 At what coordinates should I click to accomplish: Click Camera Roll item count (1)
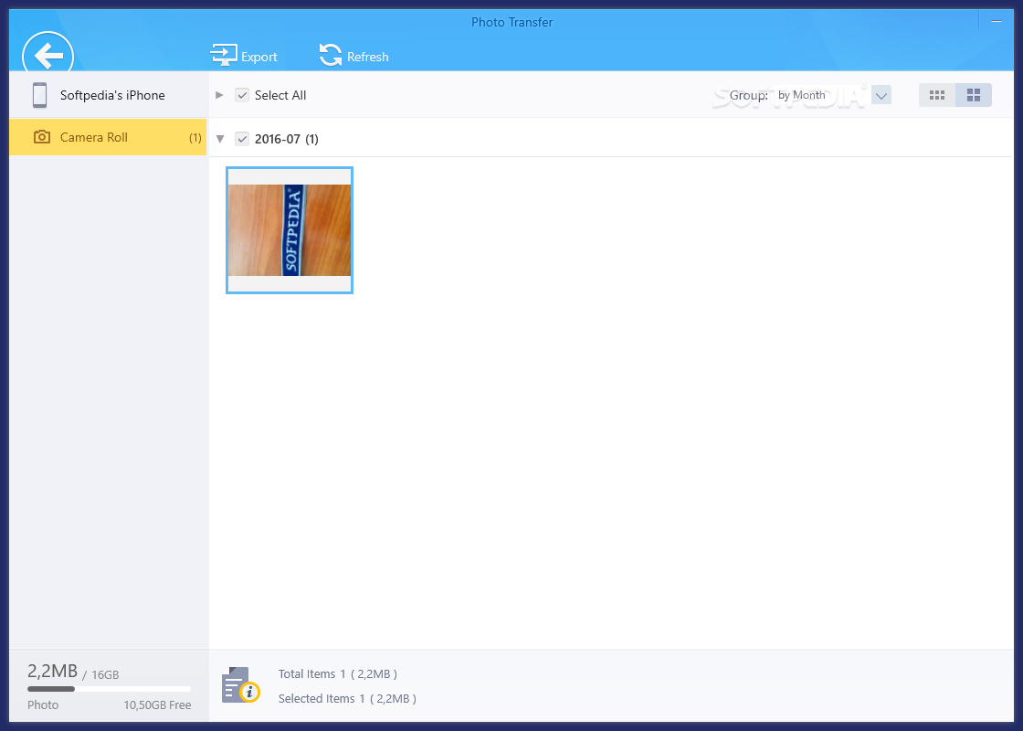point(195,138)
